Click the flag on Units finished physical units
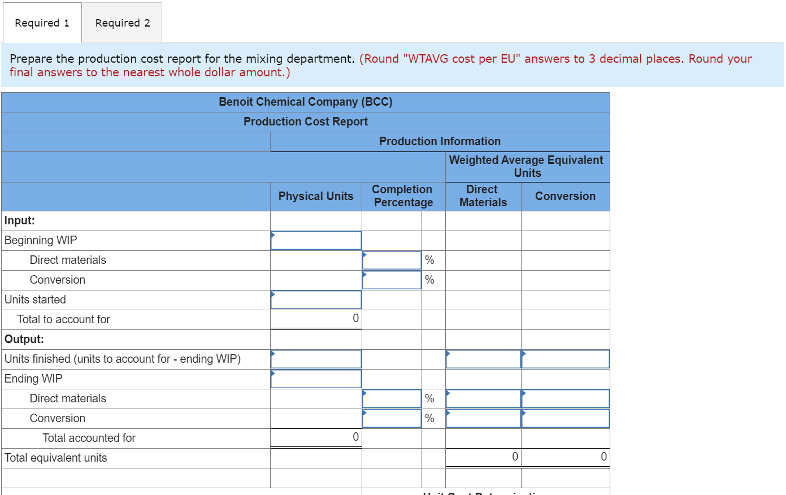Screen dimensions: 786x495 click(273, 353)
